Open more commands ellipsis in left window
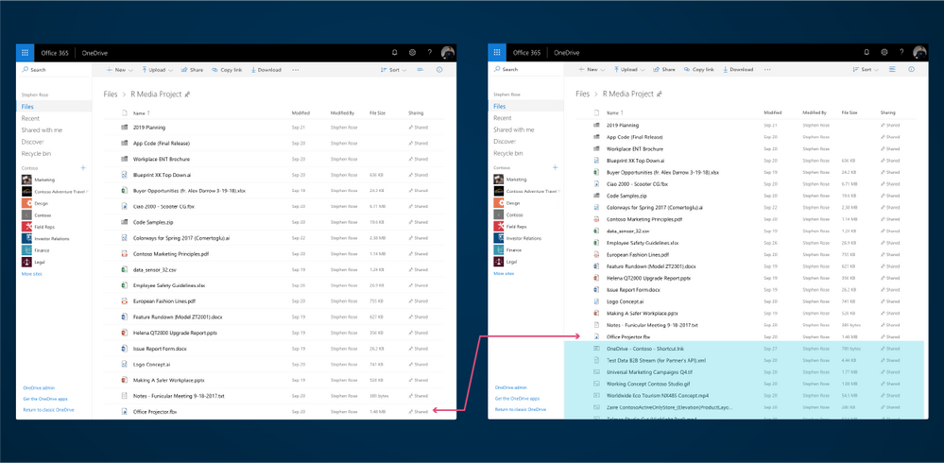The height and width of the screenshot is (463, 944). point(296,70)
